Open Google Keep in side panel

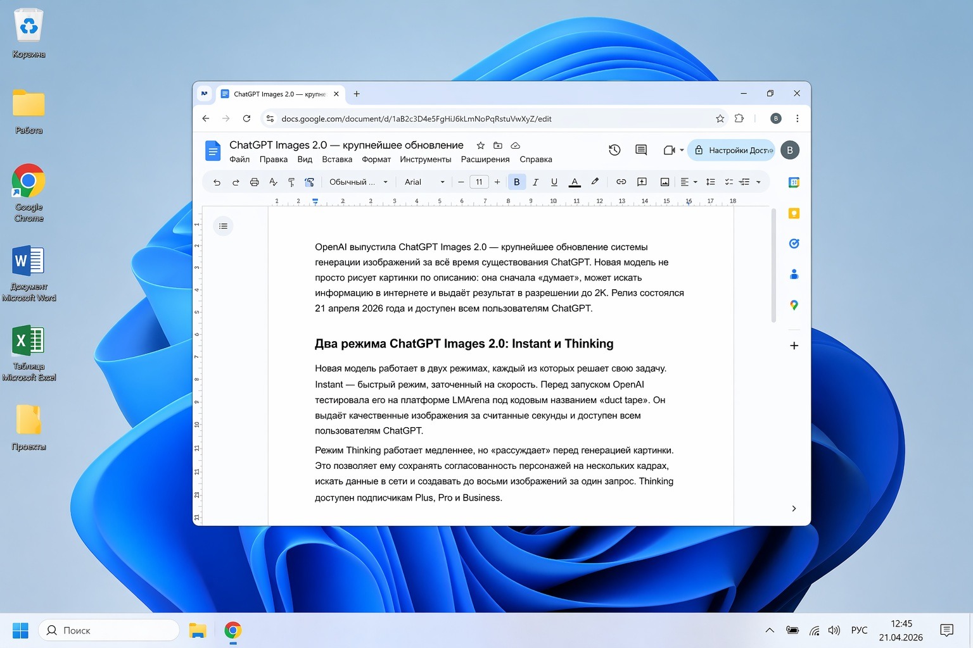(x=794, y=213)
